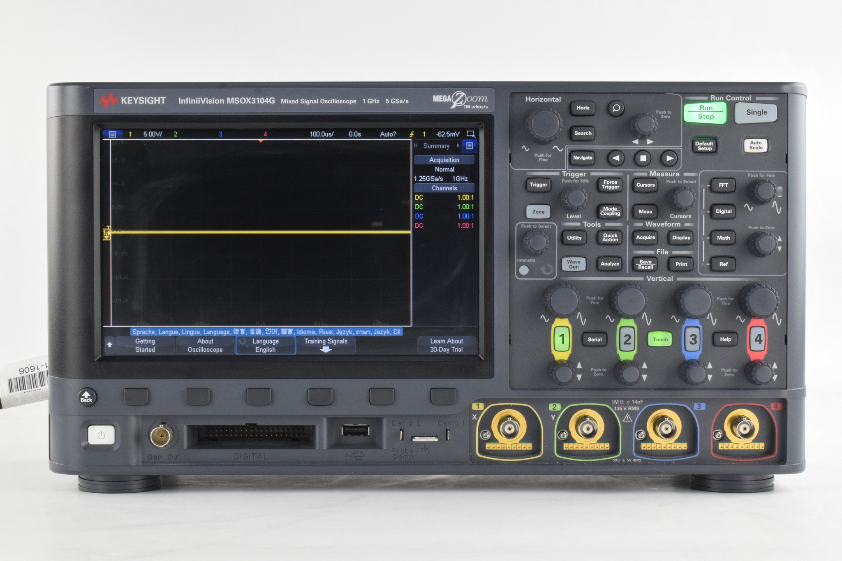Toggle the Digital channels button

coord(724,211)
